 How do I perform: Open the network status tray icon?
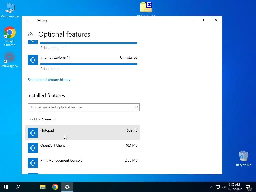(x=218, y=187)
